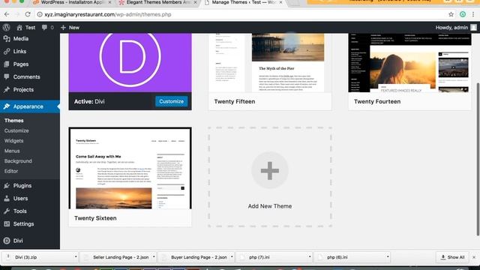Click the Projects pin icon
The width and height of the screenshot is (480, 270).
[x=7, y=90]
